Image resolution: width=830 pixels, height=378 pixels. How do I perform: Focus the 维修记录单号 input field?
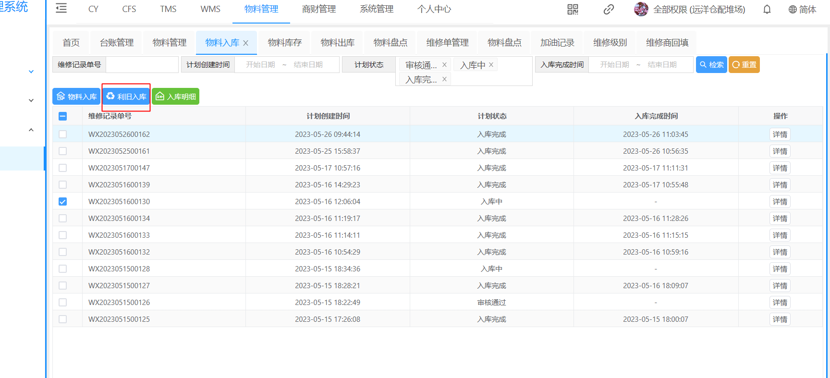pyautogui.click(x=142, y=65)
